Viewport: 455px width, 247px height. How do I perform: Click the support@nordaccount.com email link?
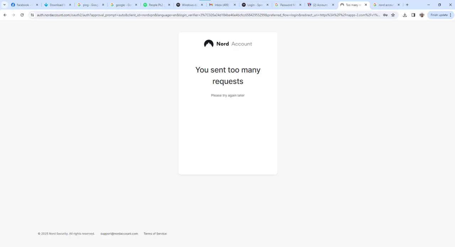coord(119,233)
